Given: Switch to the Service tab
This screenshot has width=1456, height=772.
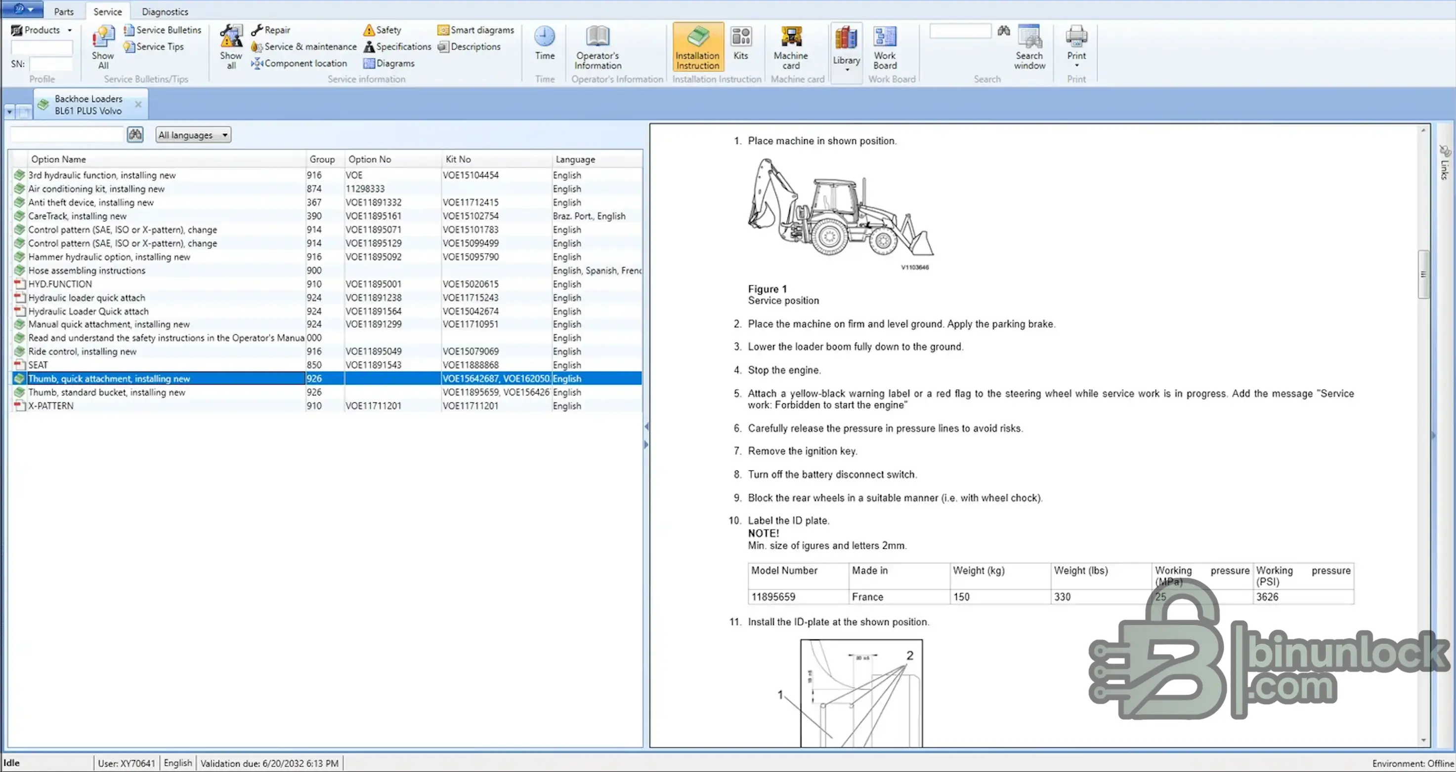Looking at the screenshot, I should point(107,11).
